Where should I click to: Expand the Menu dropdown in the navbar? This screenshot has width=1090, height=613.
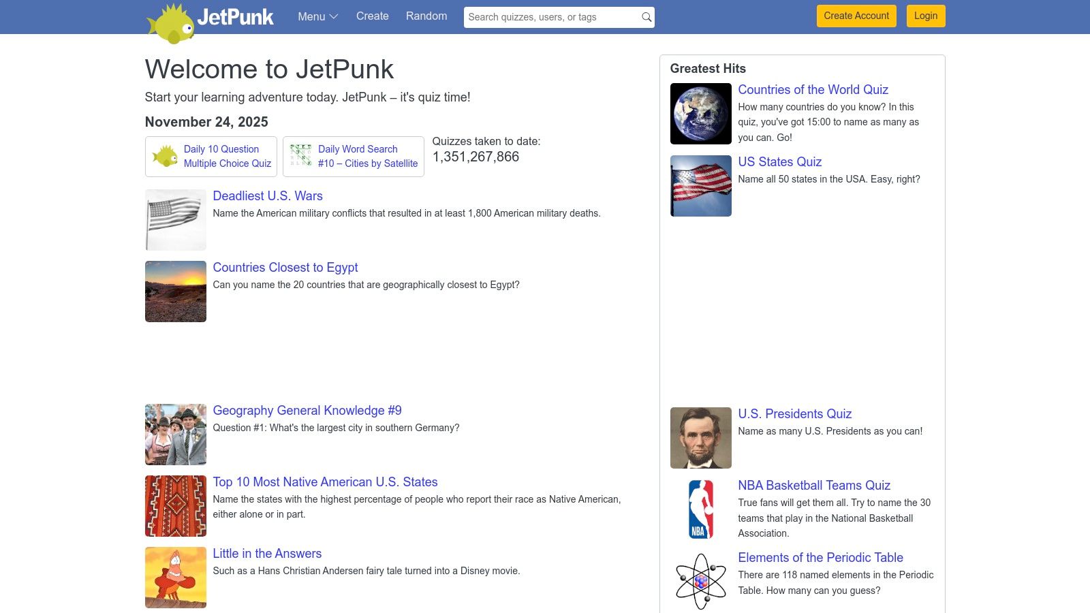tap(317, 16)
